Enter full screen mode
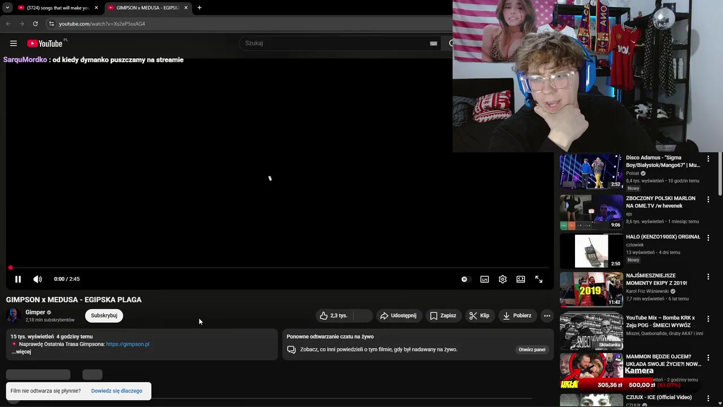 pos(539,279)
